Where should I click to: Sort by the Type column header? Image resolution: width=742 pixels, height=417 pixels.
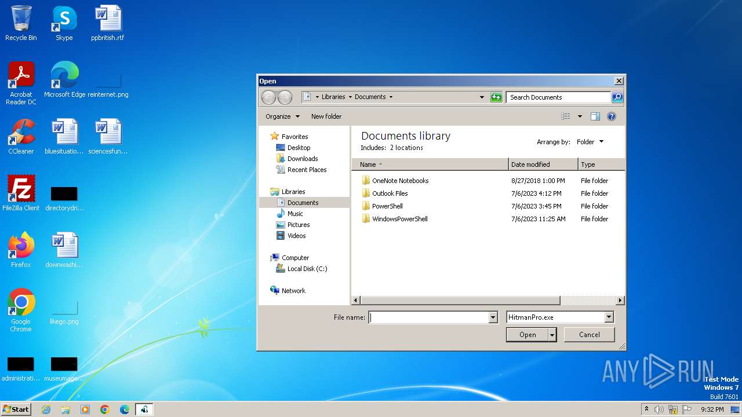point(602,164)
